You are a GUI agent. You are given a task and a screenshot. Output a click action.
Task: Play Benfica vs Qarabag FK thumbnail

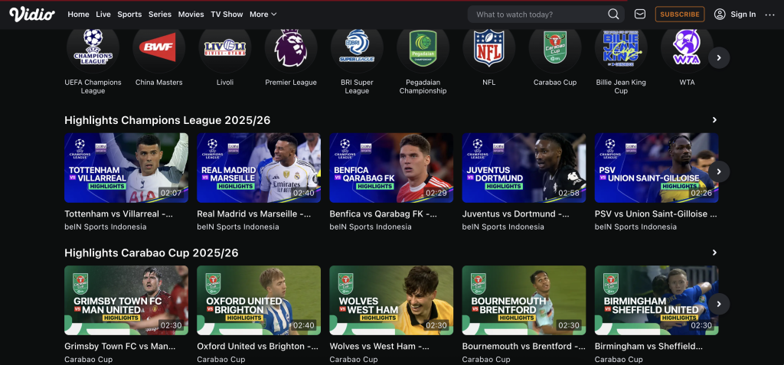pyautogui.click(x=391, y=168)
